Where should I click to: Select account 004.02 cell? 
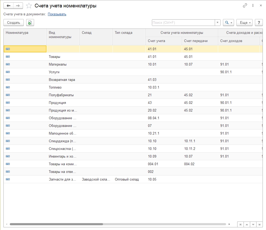coord(200,164)
